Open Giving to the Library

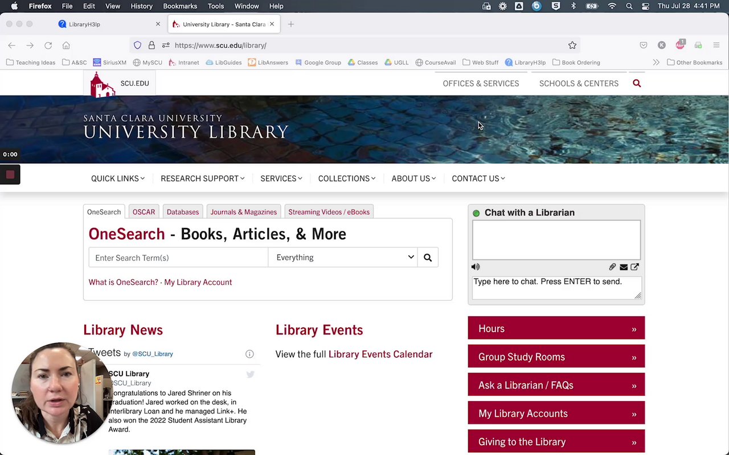[556, 442]
